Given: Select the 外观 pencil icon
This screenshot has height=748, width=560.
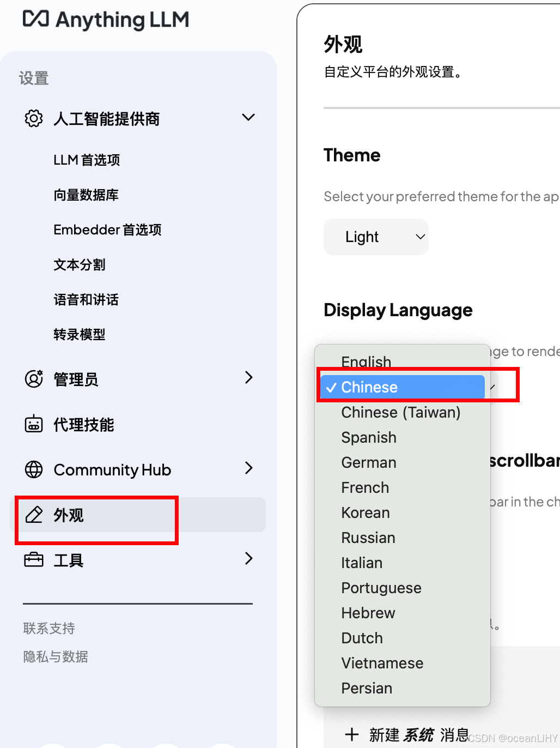Looking at the screenshot, I should (34, 515).
